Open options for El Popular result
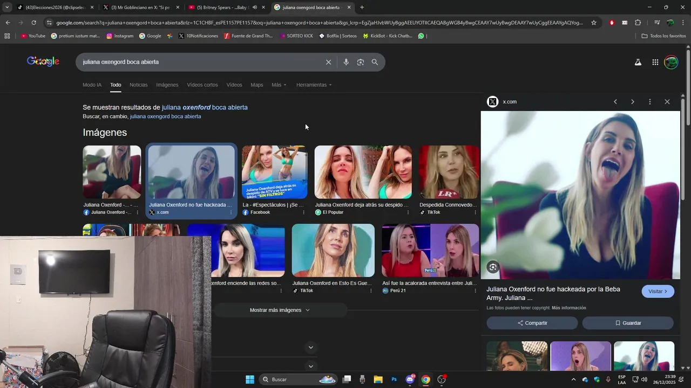 tap(408, 212)
